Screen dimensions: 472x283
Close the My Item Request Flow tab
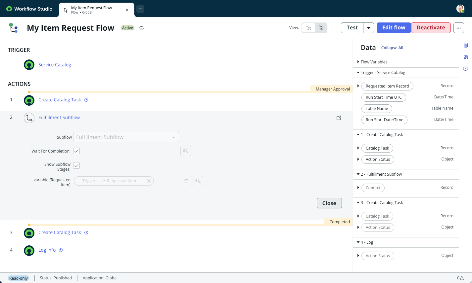[x=127, y=10]
